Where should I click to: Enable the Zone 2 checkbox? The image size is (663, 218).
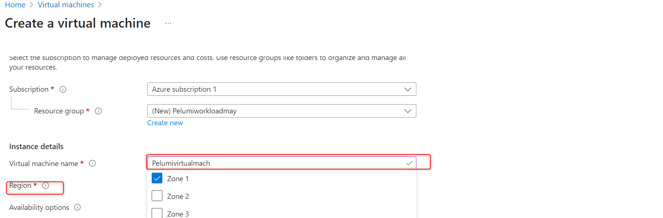click(157, 196)
